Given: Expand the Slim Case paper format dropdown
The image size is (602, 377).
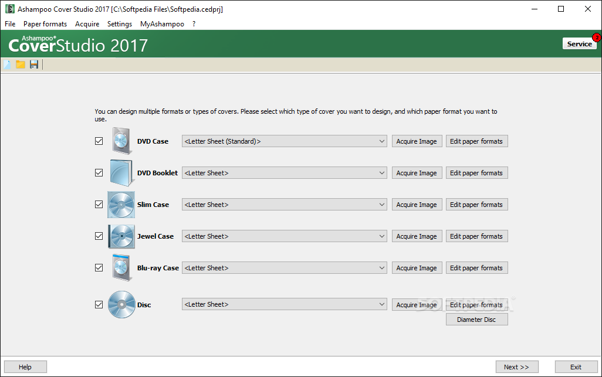Looking at the screenshot, I should (284, 205).
